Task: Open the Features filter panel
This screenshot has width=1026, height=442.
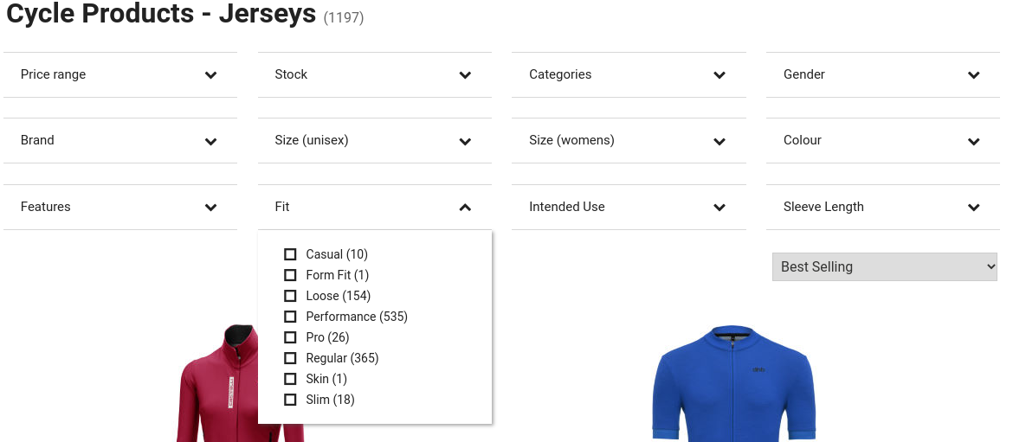Action: coord(119,207)
